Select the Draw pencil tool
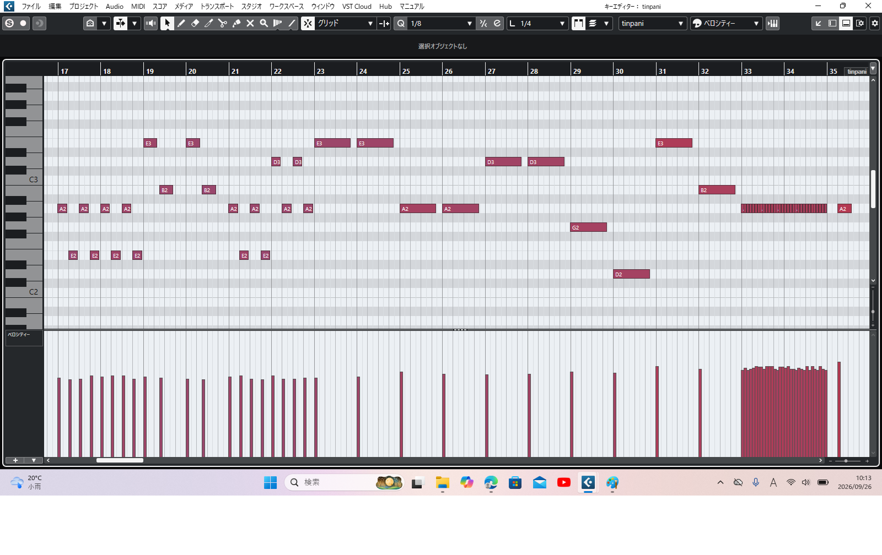The image size is (882, 555). click(x=181, y=23)
